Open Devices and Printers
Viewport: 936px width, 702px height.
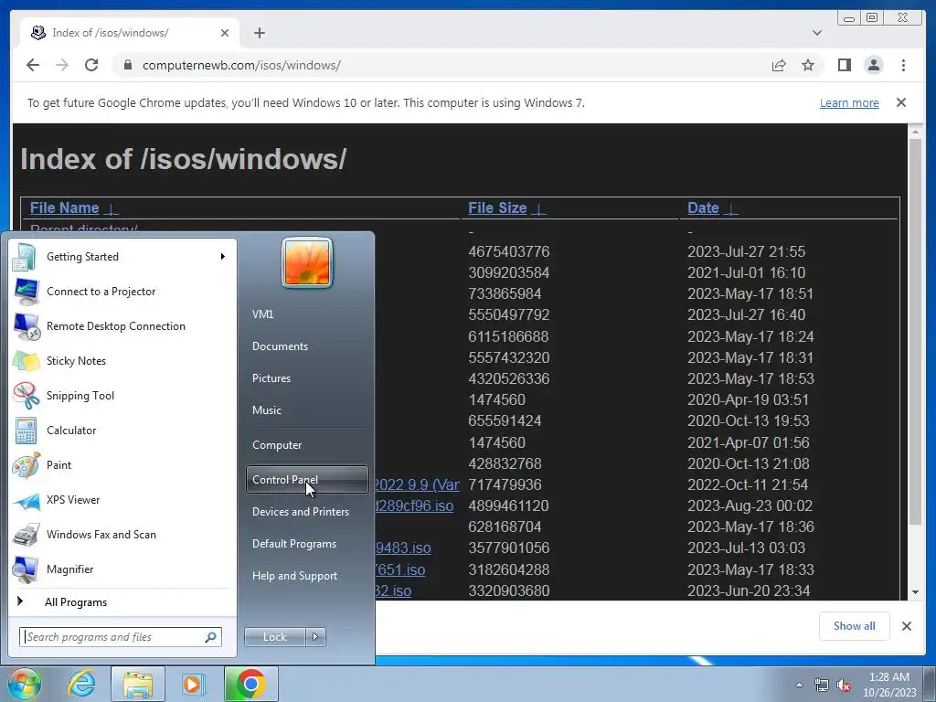click(307, 512)
